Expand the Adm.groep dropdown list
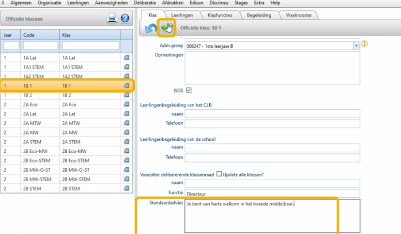The image size is (401, 234). (356, 45)
